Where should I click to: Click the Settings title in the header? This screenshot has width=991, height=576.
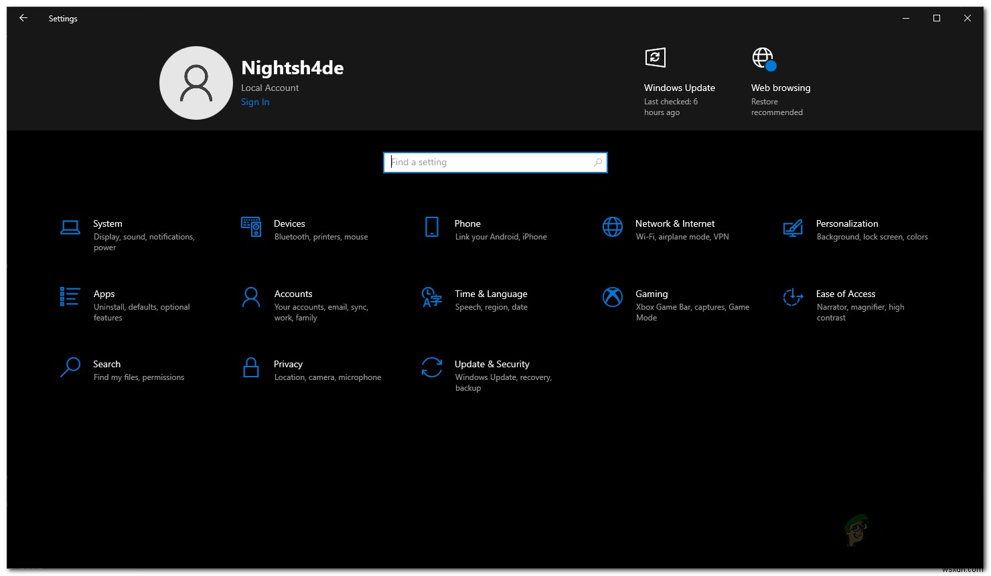click(62, 18)
